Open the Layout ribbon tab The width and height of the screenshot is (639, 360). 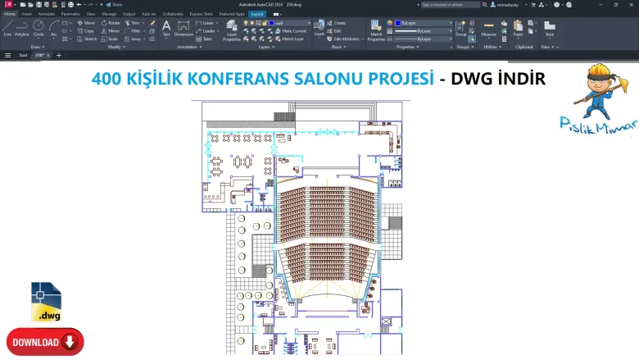click(x=257, y=14)
